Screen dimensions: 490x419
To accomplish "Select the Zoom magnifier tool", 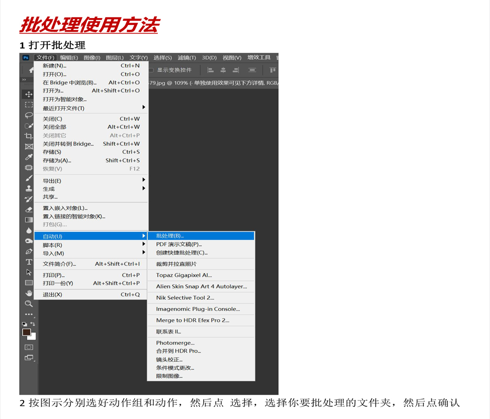I will tap(29, 304).
